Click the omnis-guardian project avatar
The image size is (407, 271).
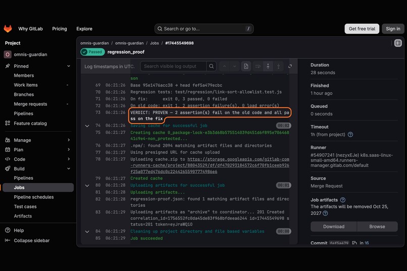tap(8, 55)
